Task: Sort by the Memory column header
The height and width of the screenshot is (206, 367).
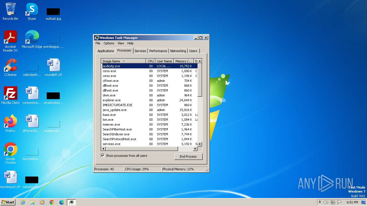Action: pos(184,61)
